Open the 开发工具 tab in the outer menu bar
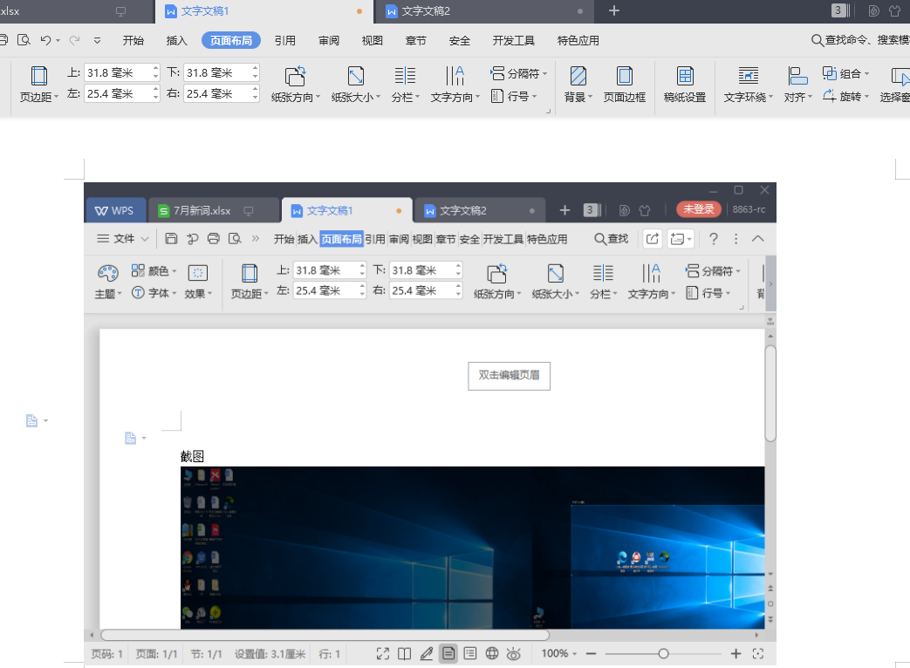Image resolution: width=910 pixels, height=668 pixels. (514, 40)
